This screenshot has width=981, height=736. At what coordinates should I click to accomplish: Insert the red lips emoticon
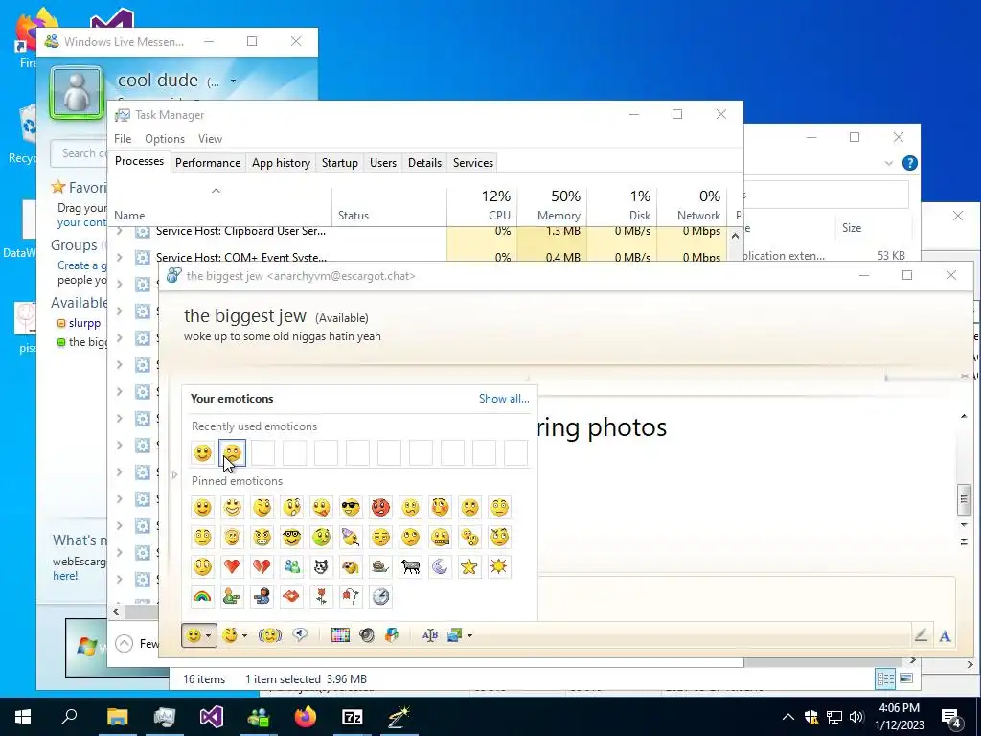[x=291, y=596]
